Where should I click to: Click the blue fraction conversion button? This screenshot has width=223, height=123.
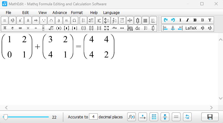(x=165, y=117)
